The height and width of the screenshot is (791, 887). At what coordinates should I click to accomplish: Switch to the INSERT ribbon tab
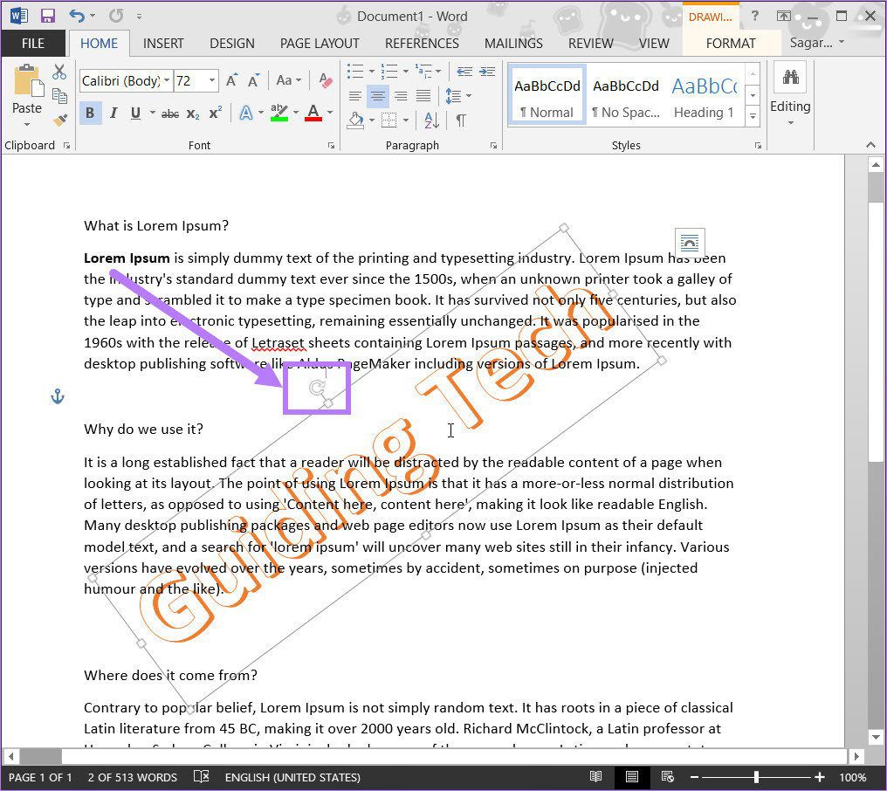pyautogui.click(x=163, y=44)
